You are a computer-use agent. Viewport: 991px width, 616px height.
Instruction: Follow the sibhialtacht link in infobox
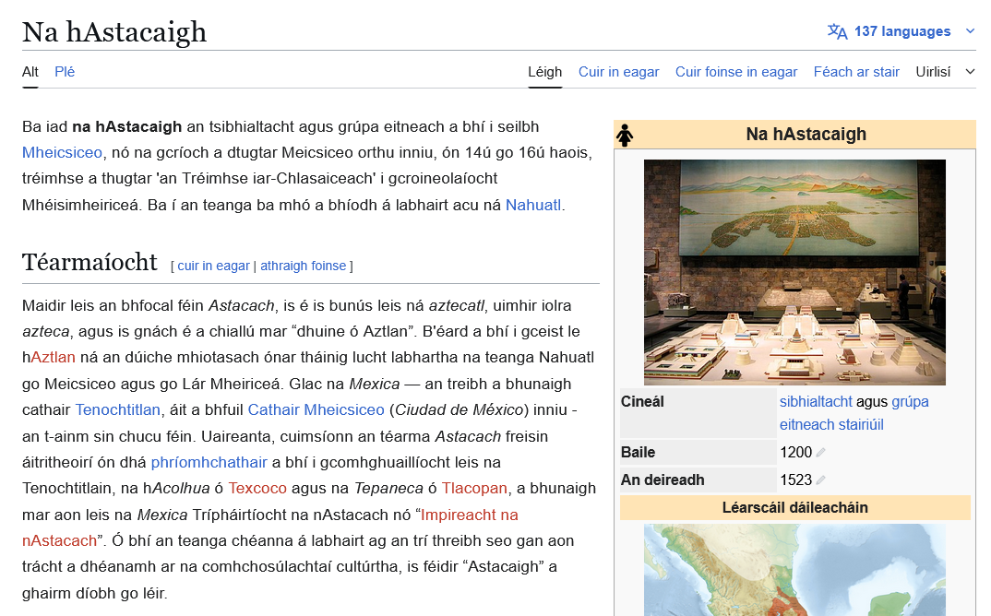(x=816, y=401)
